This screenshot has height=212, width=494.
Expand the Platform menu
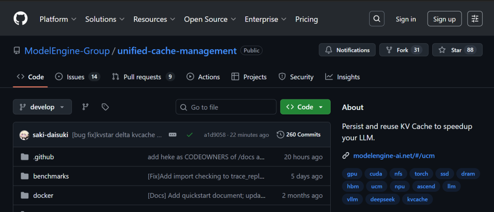point(58,19)
